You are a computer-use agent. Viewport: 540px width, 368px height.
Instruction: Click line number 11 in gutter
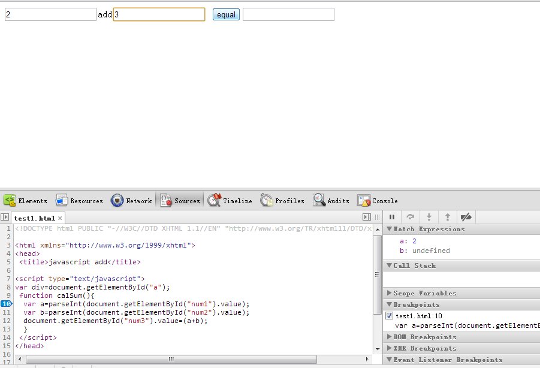click(x=7, y=312)
